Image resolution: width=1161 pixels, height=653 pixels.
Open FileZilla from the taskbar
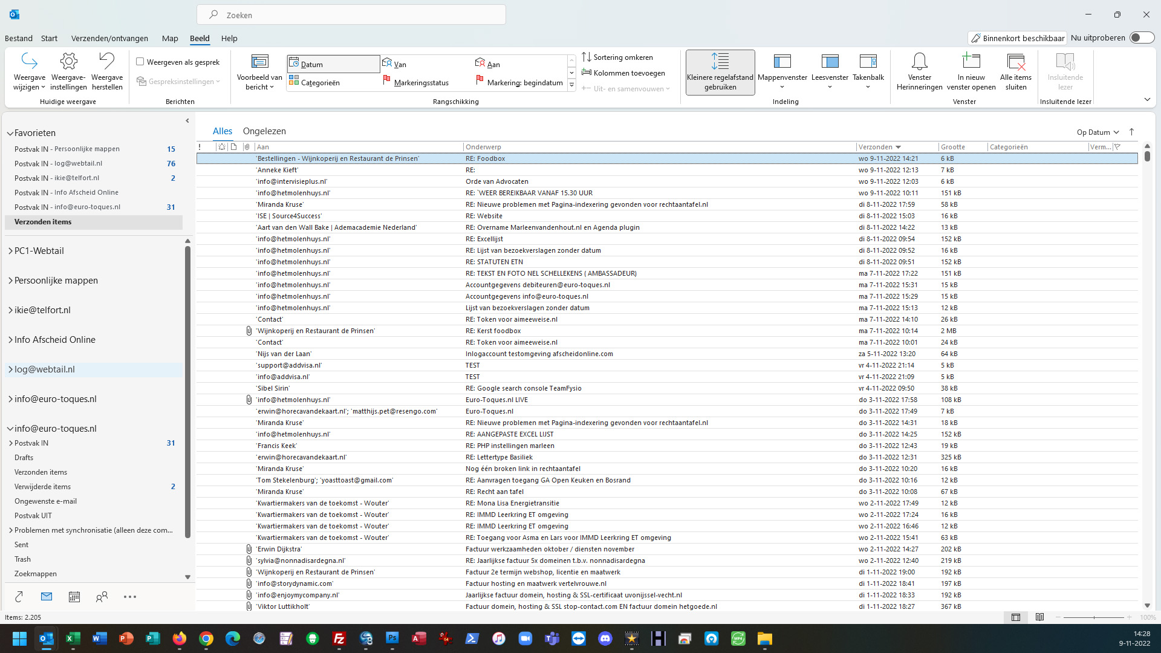tap(339, 638)
